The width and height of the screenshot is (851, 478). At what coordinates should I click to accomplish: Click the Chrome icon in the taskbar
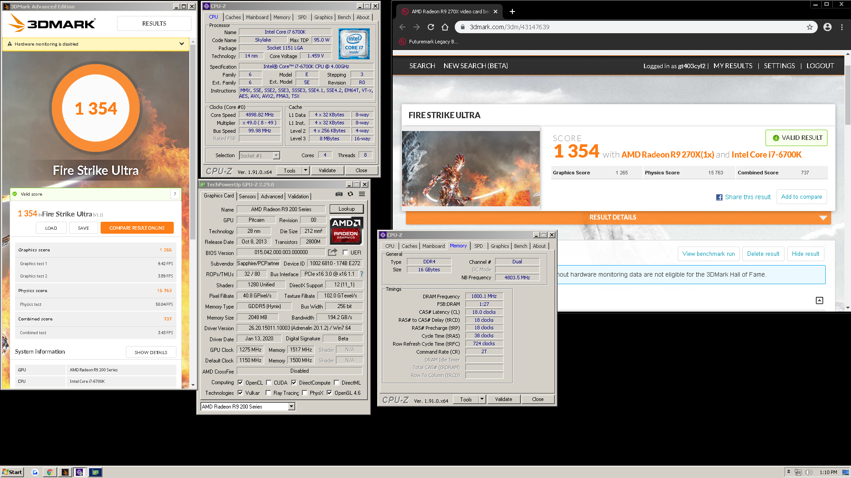pyautogui.click(x=50, y=472)
